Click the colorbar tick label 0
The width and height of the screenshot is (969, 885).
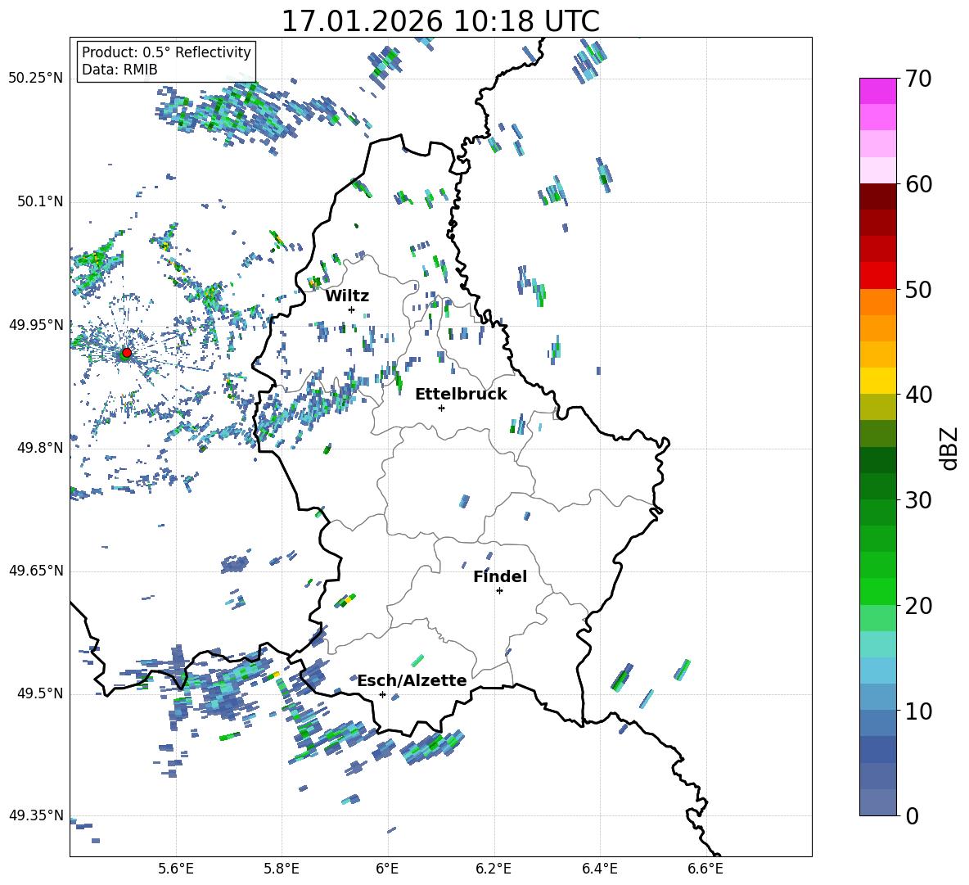[912, 815]
